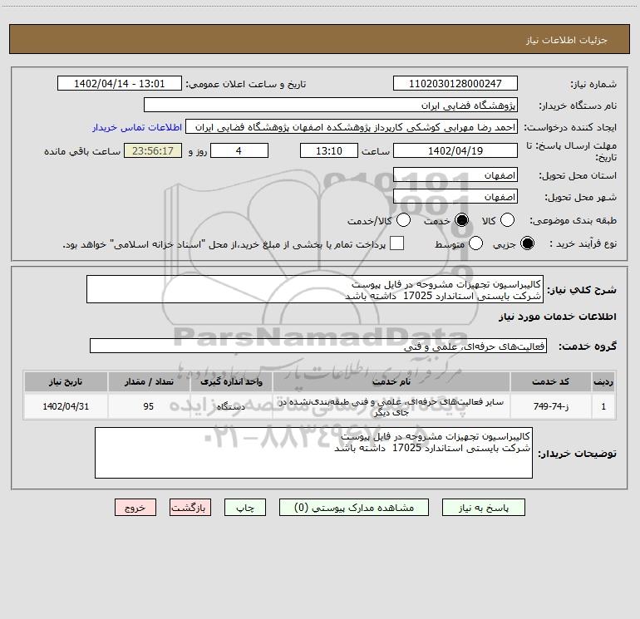Click the request creator field احمد رضا مهرابی

352,127
